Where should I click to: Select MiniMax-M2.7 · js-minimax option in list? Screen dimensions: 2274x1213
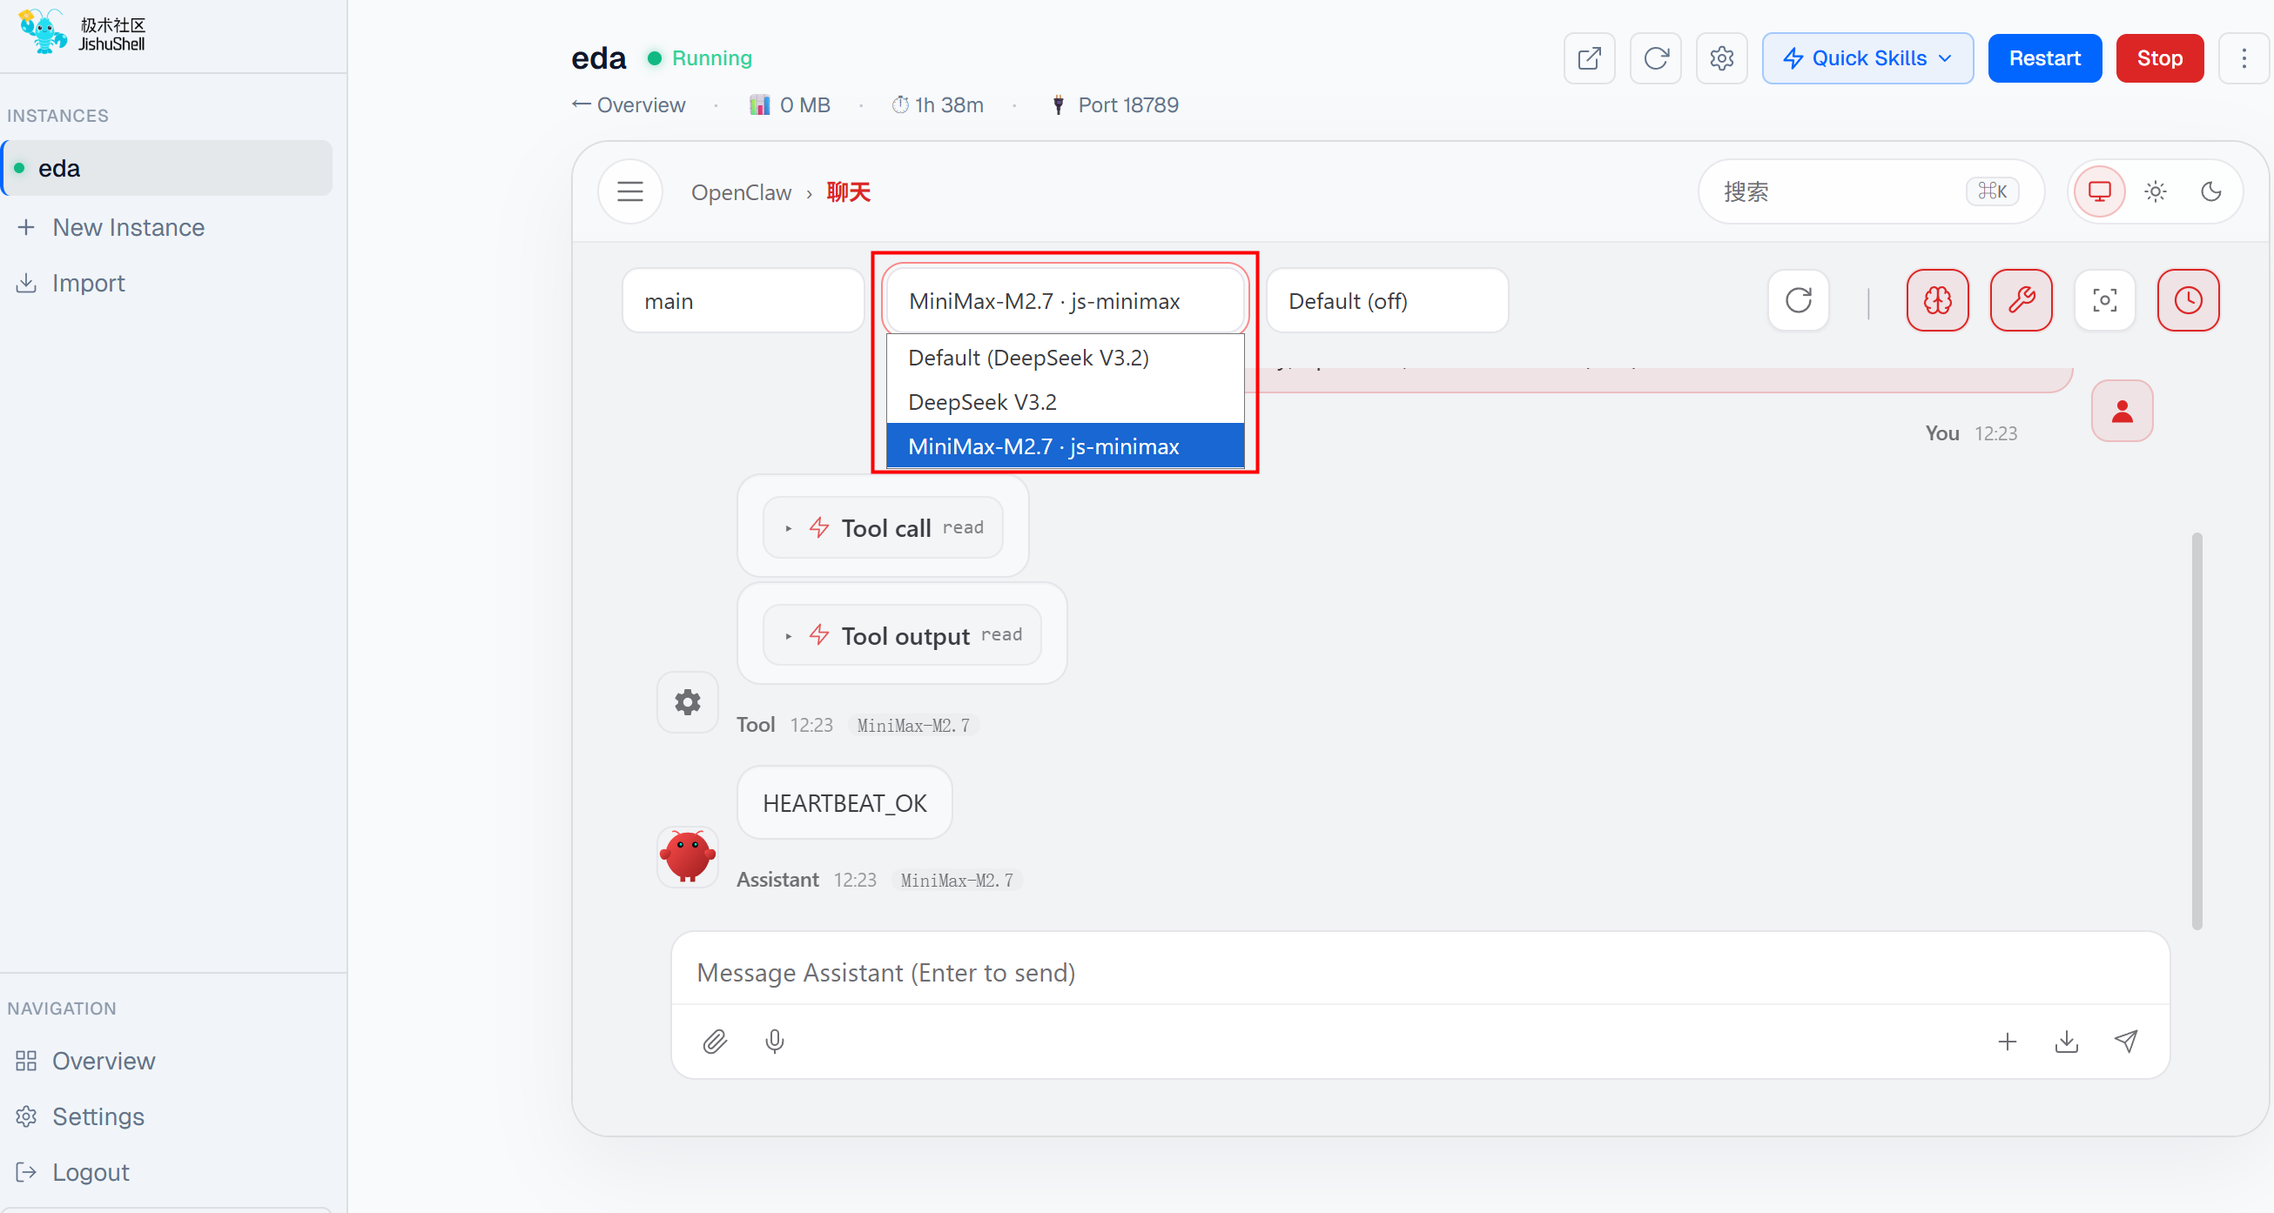(1066, 446)
